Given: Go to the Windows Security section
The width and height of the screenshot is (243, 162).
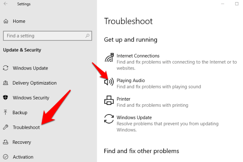Looking at the screenshot, I should pyautogui.click(x=31, y=98).
